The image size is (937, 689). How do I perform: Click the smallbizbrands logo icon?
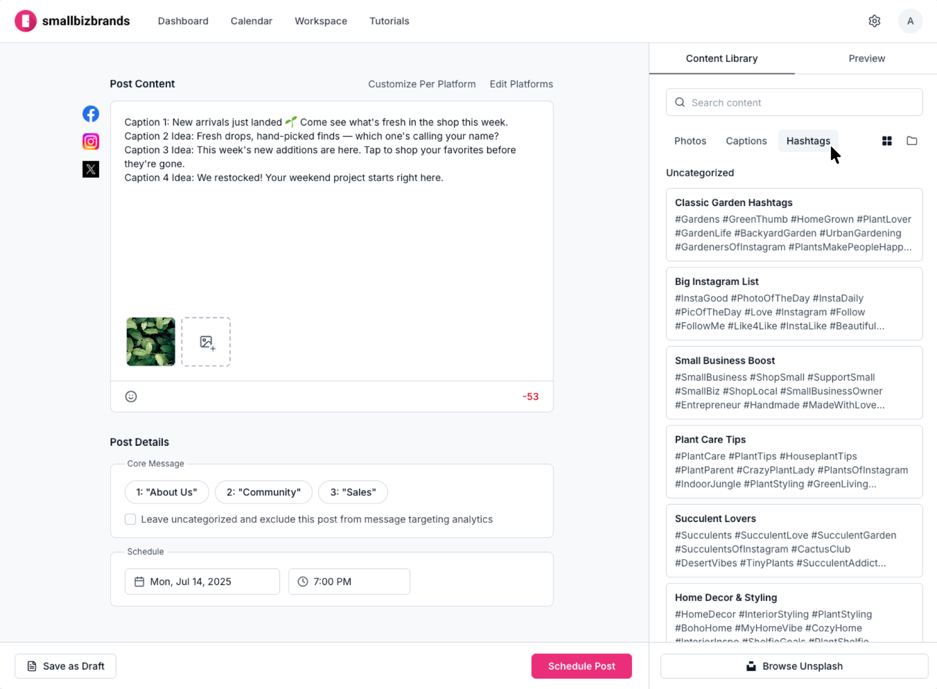coord(25,21)
